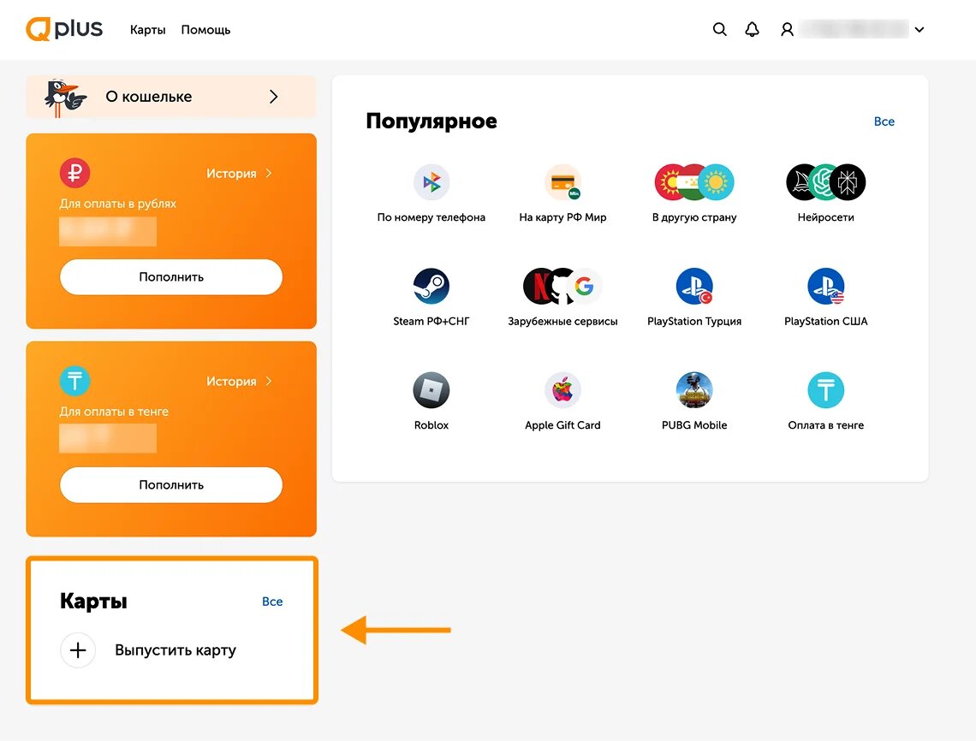Open История for the ruble wallet

[239, 173]
